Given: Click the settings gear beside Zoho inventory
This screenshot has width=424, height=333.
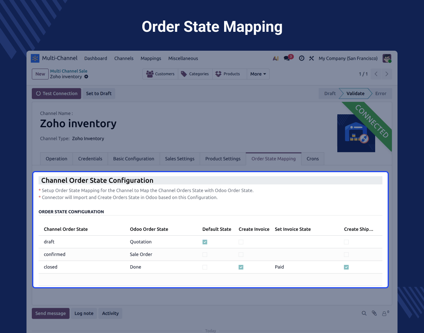Looking at the screenshot, I should tap(86, 76).
